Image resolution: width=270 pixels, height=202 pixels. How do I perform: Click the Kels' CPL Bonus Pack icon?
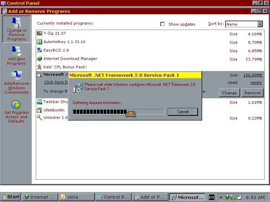pyautogui.click(x=39, y=67)
